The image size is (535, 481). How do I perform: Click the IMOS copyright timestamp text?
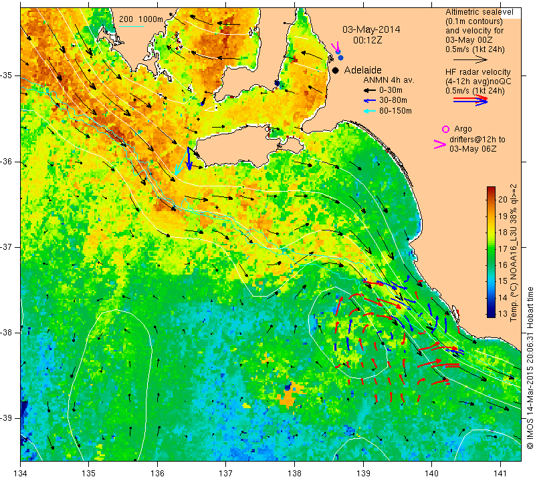coord(530,368)
